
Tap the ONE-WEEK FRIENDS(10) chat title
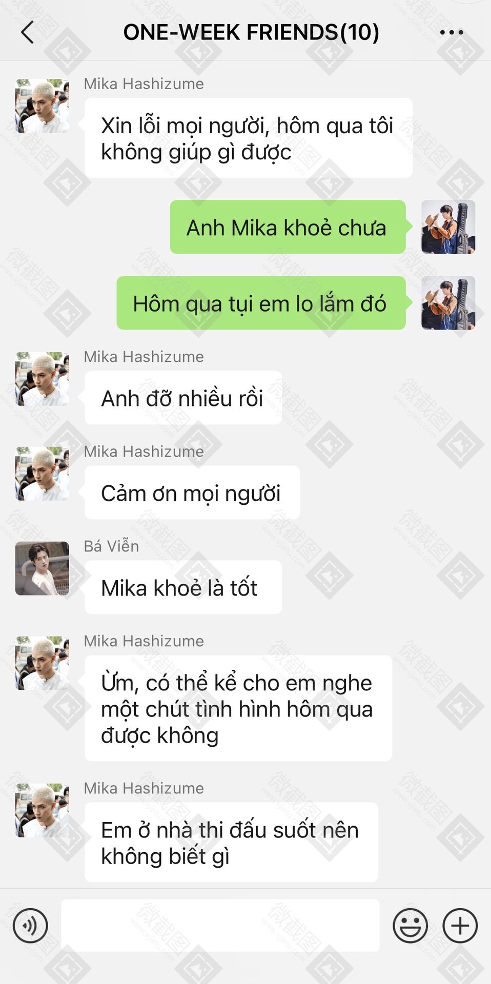pyautogui.click(x=251, y=32)
